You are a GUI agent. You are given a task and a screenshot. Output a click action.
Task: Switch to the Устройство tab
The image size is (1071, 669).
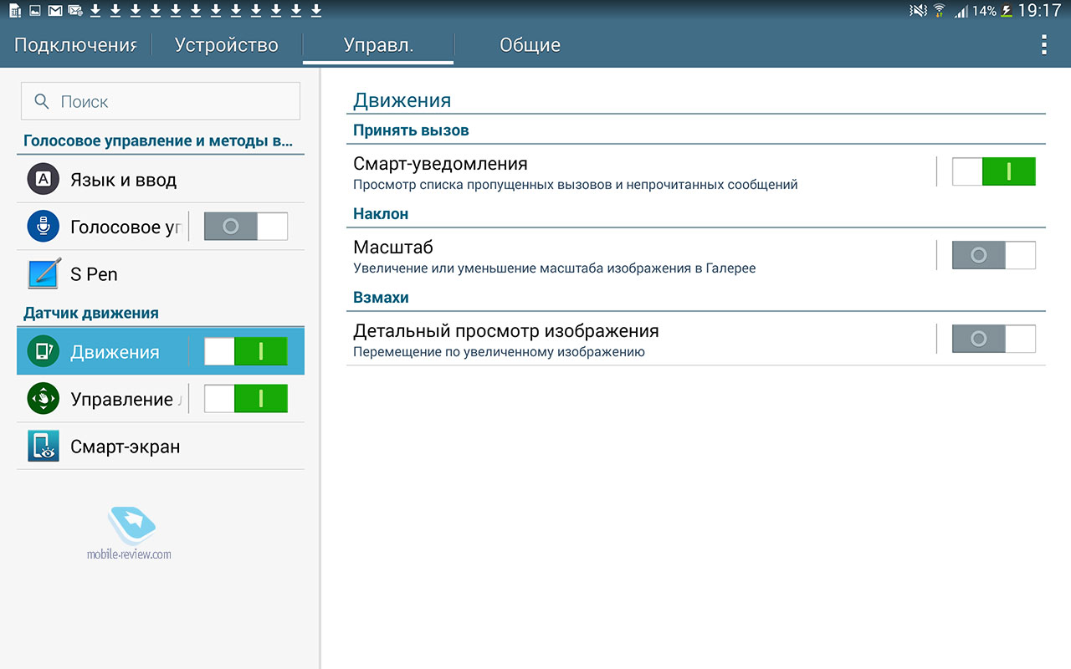point(226,45)
